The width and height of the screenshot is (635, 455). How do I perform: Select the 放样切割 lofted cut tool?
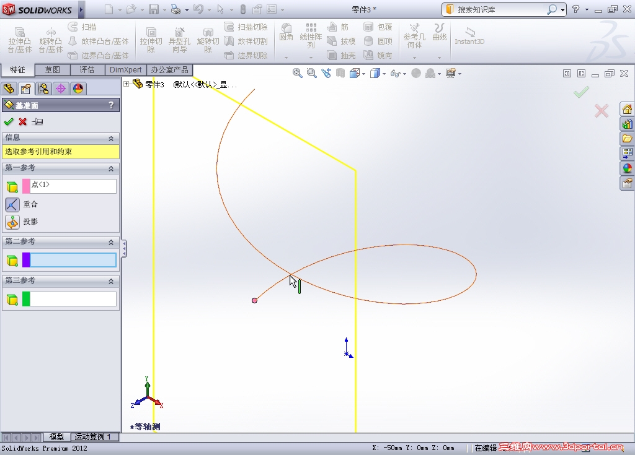point(246,41)
